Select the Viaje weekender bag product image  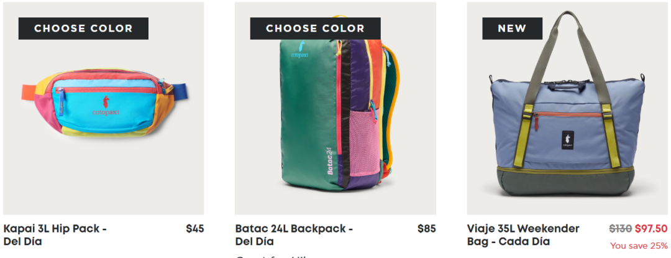pyautogui.click(x=567, y=108)
